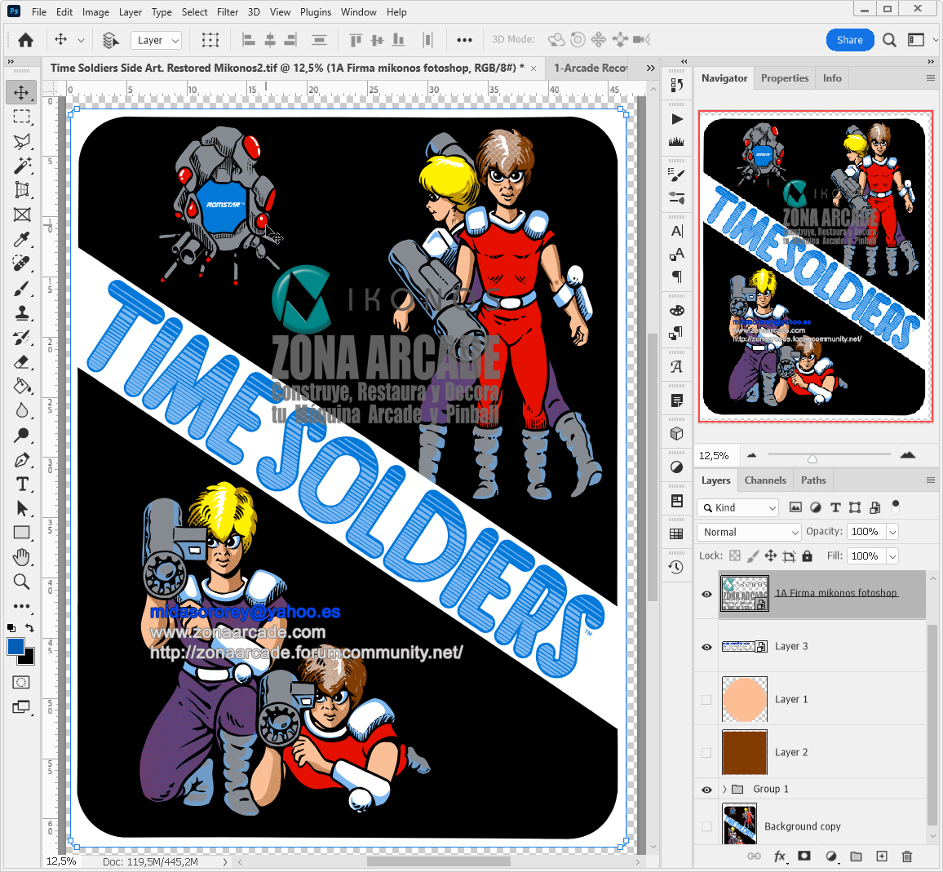This screenshot has width=943, height=872.
Task: Click the Delete layer trash icon
Action: pyautogui.click(x=906, y=857)
